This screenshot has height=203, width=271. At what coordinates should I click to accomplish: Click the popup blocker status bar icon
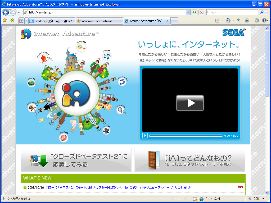[195, 199]
